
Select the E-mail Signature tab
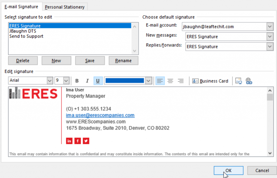click(21, 7)
